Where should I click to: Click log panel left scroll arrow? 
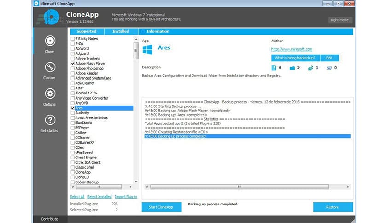(x=147, y=187)
